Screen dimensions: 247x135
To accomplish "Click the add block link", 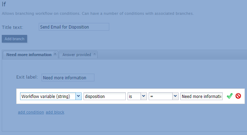I will click(x=55, y=112).
